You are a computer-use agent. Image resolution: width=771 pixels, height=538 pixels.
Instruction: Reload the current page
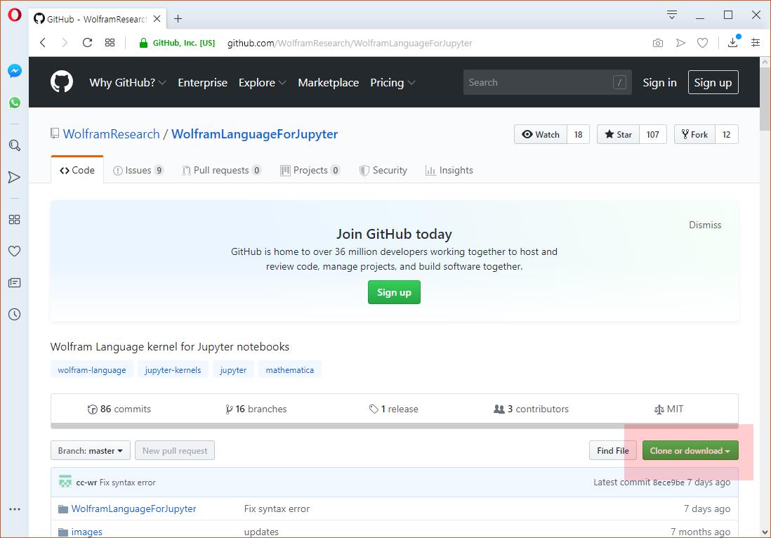(88, 43)
